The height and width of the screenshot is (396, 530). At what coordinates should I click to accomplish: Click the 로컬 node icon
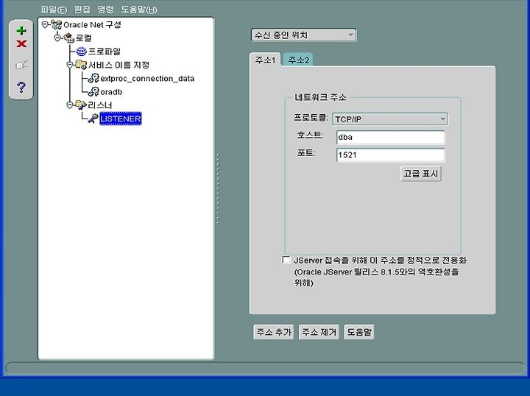click(x=69, y=38)
